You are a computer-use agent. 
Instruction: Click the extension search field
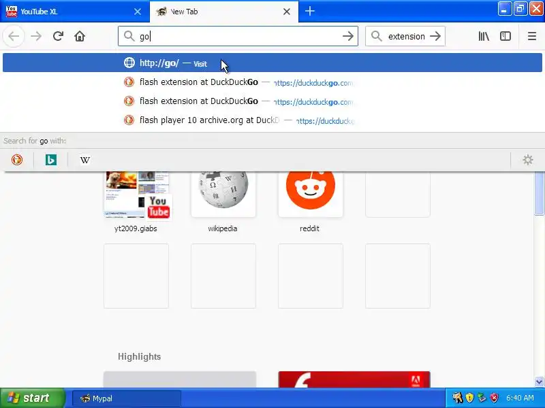tap(406, 36)
